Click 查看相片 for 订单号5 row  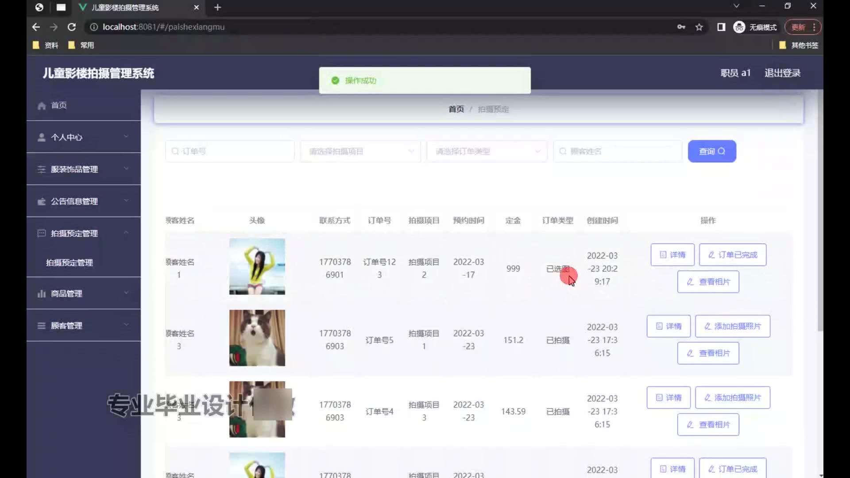tap(708, 353)
